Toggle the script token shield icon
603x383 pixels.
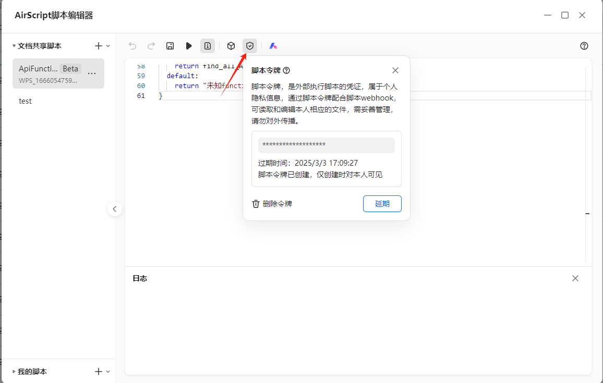(x=250, y=46)
